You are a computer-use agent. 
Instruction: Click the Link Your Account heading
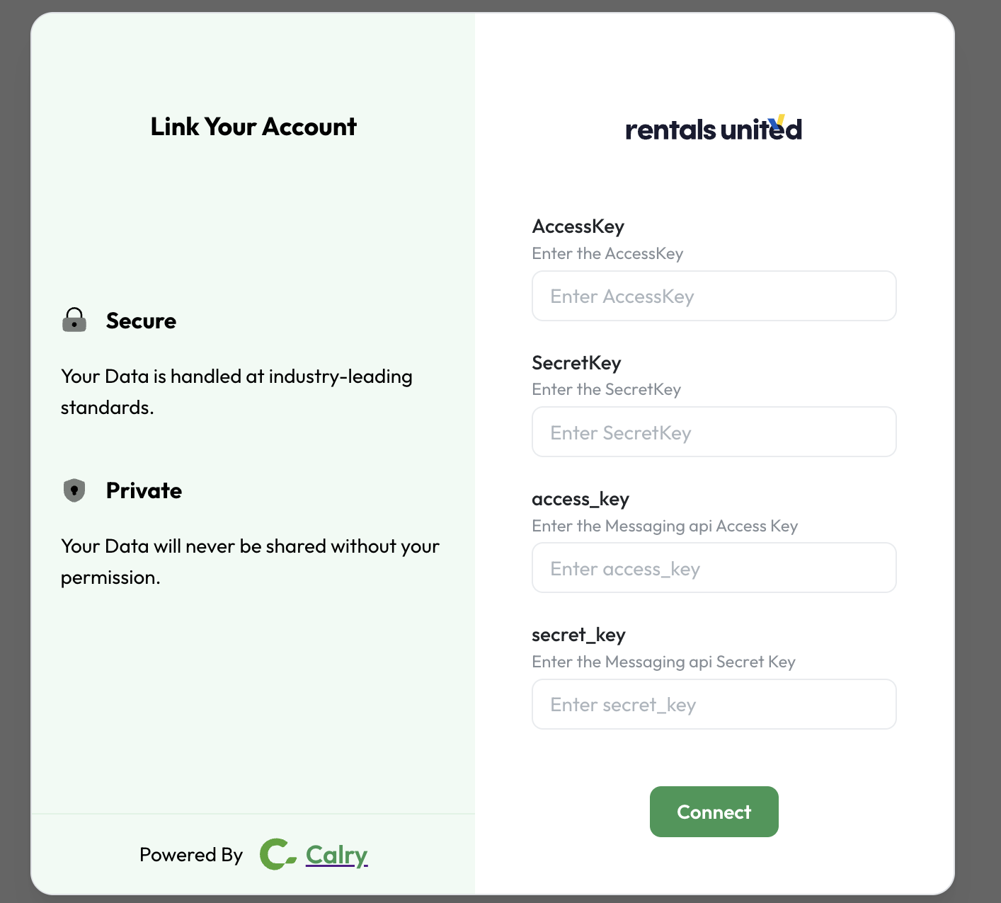pyautogui.click(x=253, y=127)
